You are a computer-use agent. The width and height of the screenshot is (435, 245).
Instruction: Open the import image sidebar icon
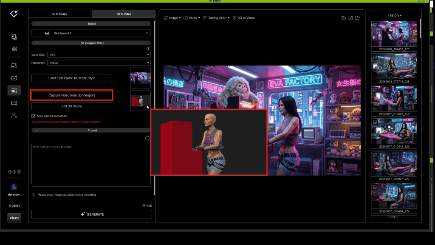click(x=14, y=37)
